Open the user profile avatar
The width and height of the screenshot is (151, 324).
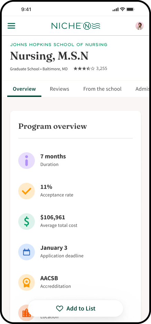click(x=140, y=26)
